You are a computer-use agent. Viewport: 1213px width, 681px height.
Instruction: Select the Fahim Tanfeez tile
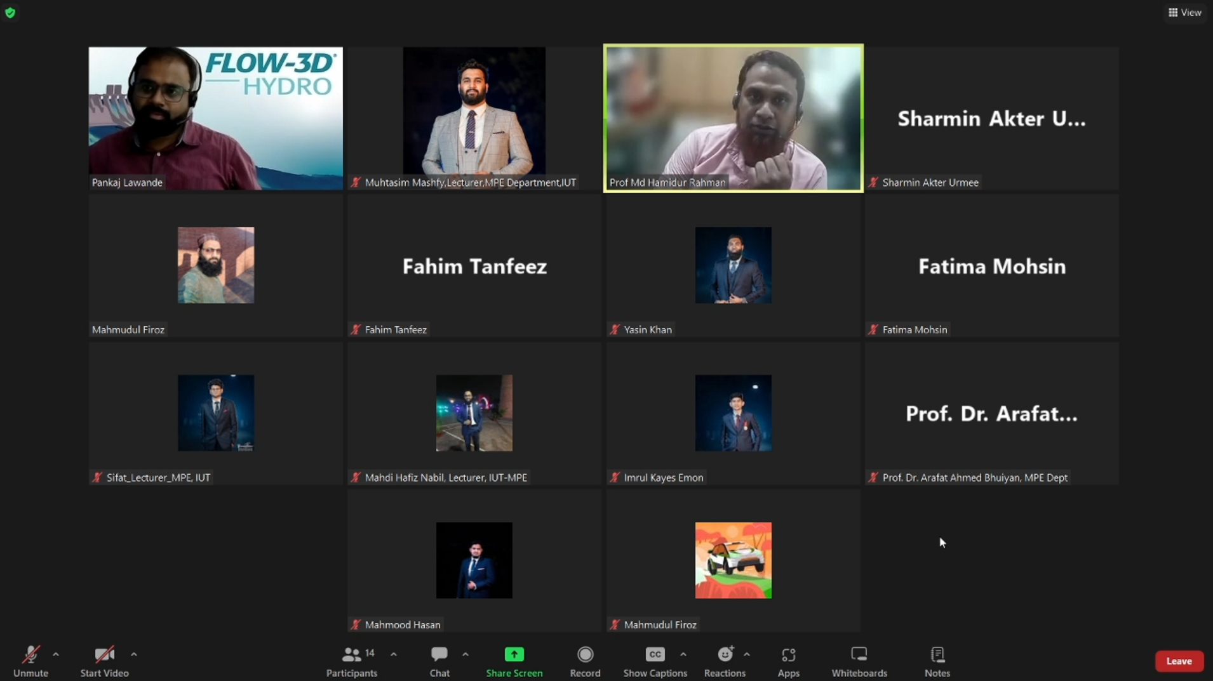pos(474,265)
